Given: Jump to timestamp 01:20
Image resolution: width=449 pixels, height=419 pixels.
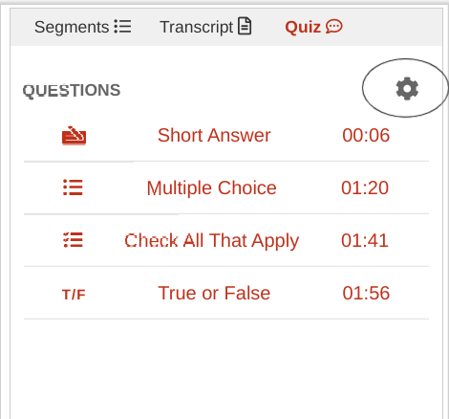Looking at the screenshot, I should pos(365,187).
